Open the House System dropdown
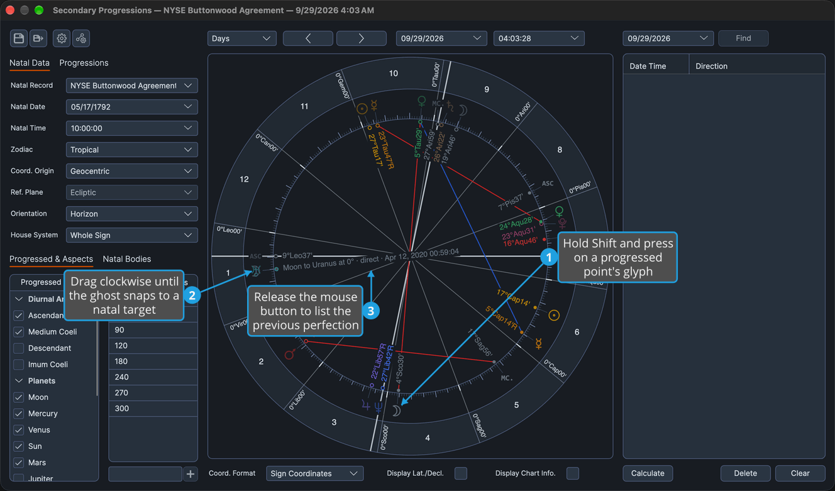Image resolution: width=835 pixels, height=491 pixels. (x=132, y=235)
